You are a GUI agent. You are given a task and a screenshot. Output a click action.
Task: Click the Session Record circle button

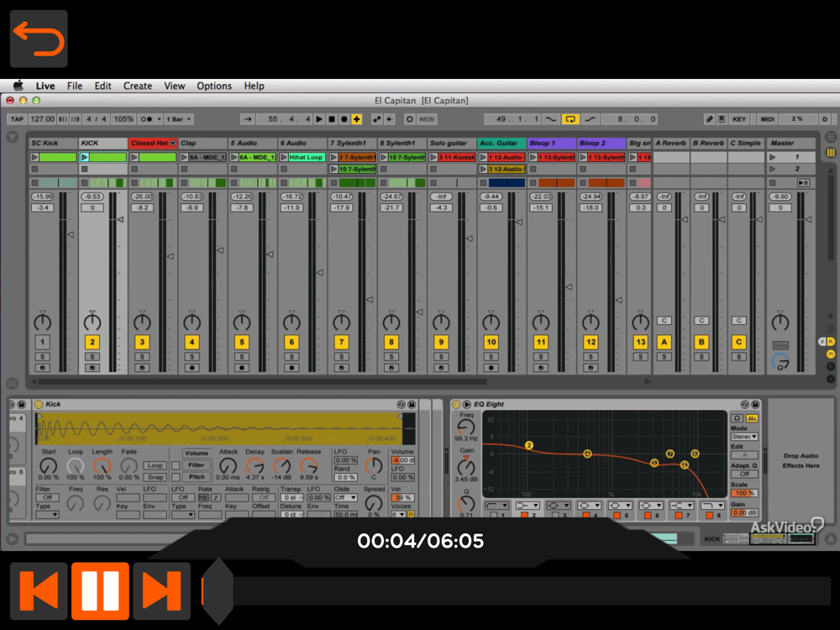tap(410, 119)
